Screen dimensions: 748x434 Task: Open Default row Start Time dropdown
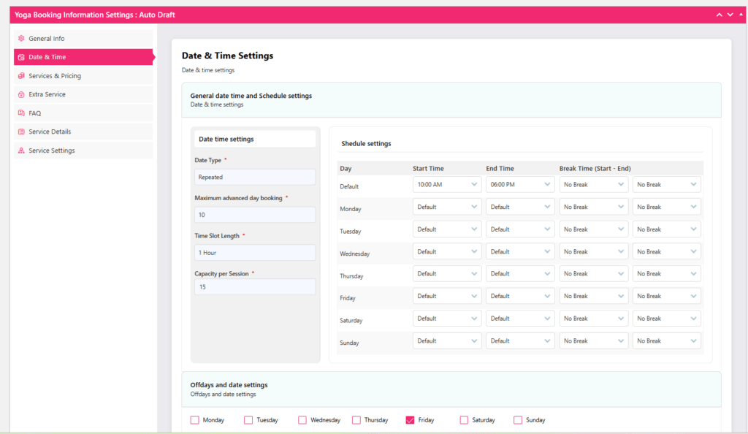pos(447,185)
